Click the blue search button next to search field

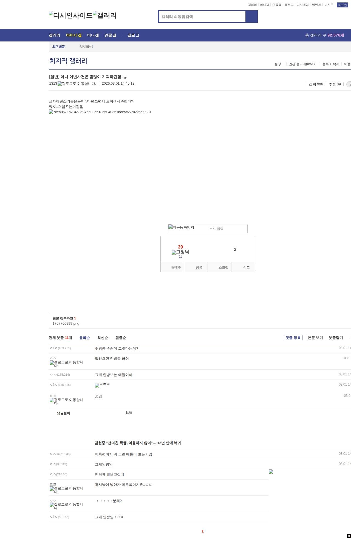click(x=251, y=16)
